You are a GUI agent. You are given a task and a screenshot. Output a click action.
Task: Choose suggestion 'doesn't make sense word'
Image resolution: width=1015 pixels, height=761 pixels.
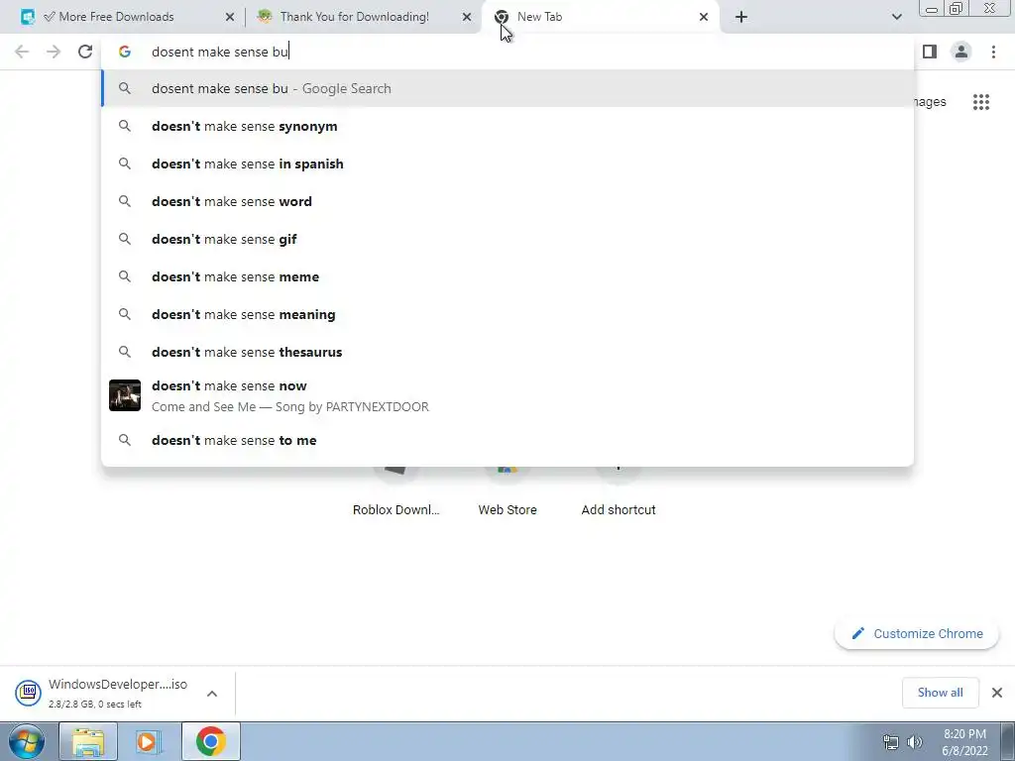tap(507, 201)
